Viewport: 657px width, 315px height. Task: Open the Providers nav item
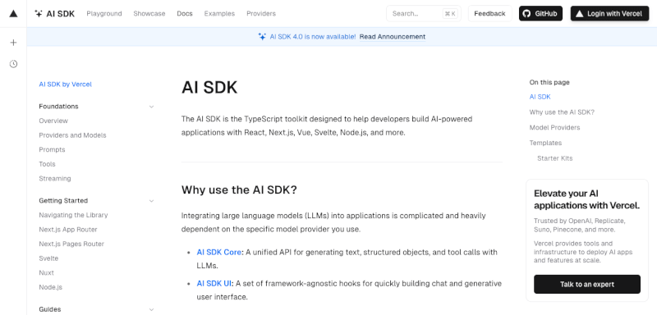[x=261, y=13]
